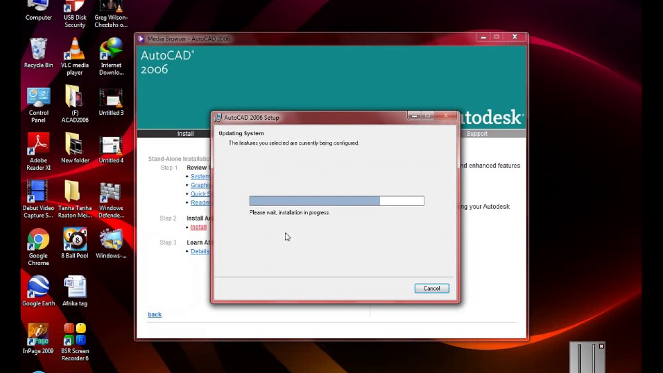Screen dimensions: 663x373
Task: Open the Recycle Bin
Action: tap(38, 53)
